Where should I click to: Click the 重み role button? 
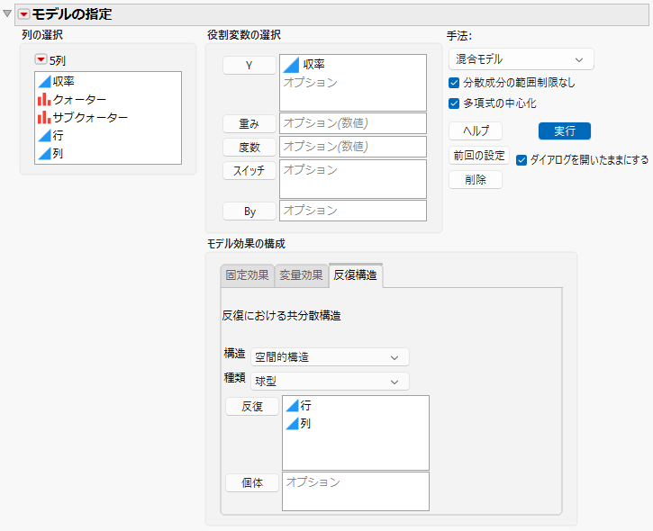pos(249,123)
